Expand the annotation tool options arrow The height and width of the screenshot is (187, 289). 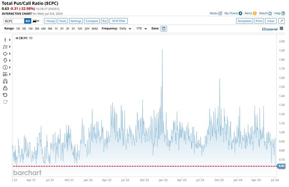point(10,68)
